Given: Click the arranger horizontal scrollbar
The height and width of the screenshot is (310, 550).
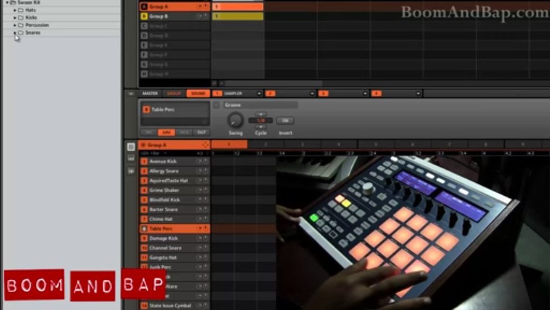Looking at the screenshot, I should [x=273, y=83].
